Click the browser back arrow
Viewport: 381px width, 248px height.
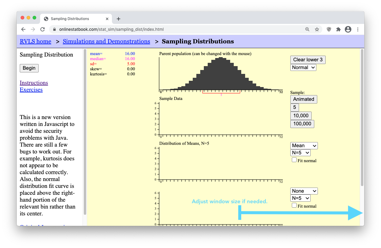23,29
